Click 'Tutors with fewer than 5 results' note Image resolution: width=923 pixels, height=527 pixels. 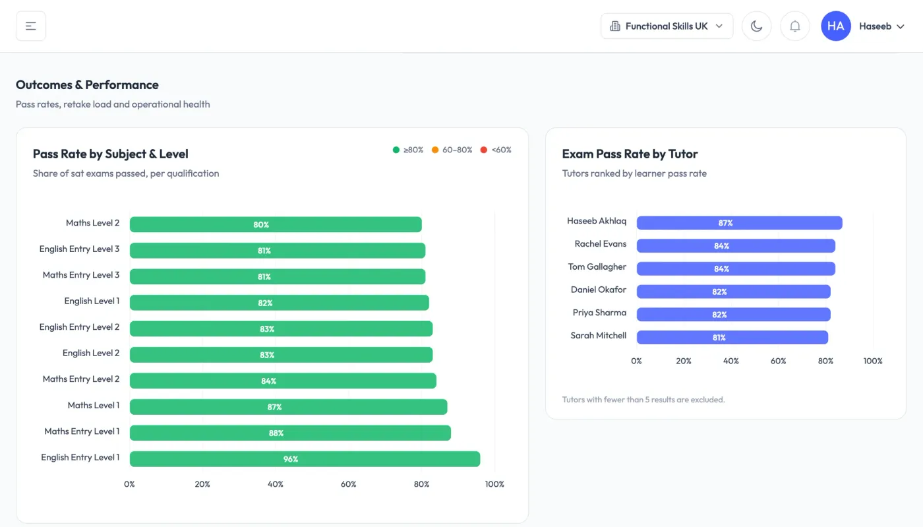[x=643, y=400]
